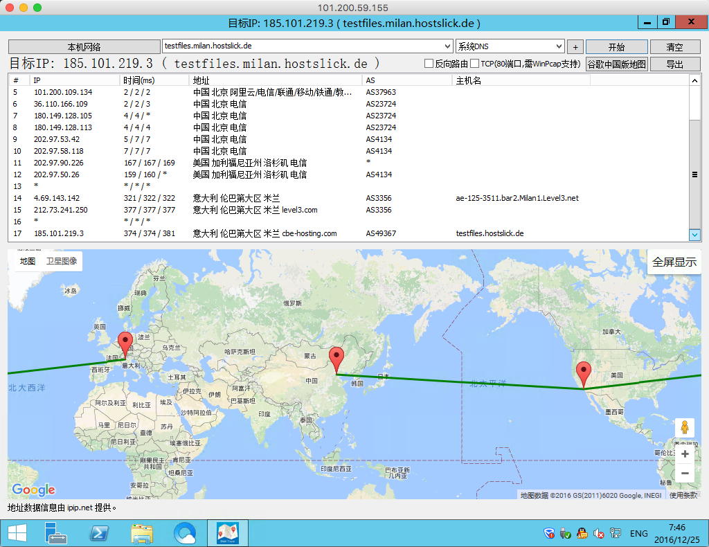The width and height of the screenshot is (709, 547).
Task: Open the 使用条款 link on map
Action: coord(683,496)
